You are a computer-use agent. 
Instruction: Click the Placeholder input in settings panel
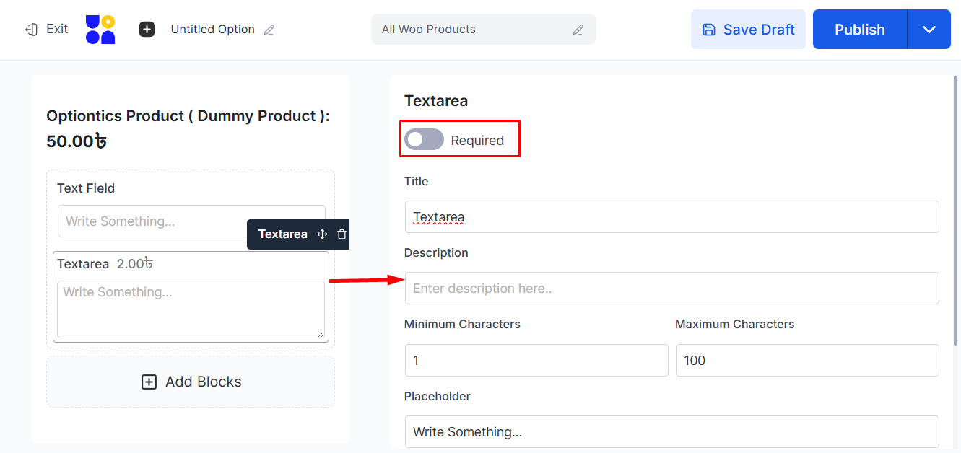pos(671,431)
